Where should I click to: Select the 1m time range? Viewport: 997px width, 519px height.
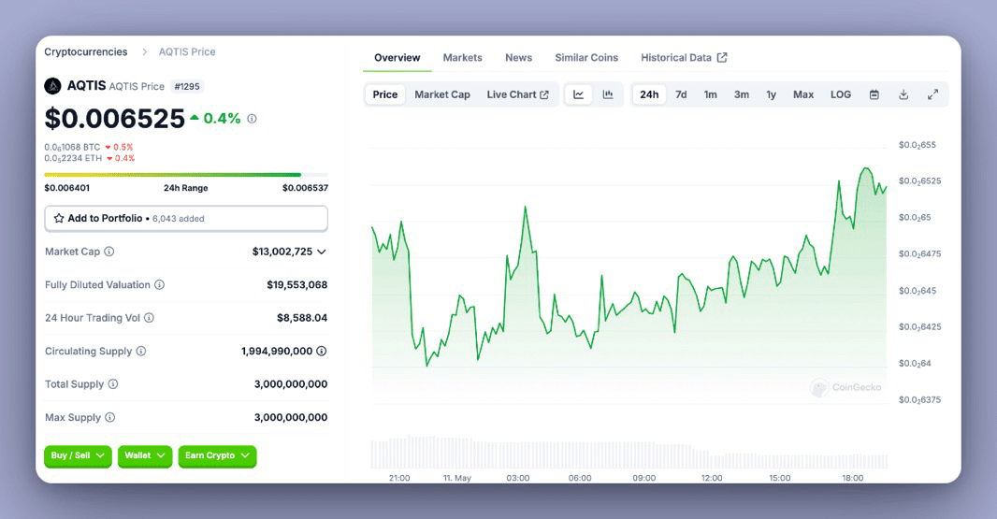710,94
